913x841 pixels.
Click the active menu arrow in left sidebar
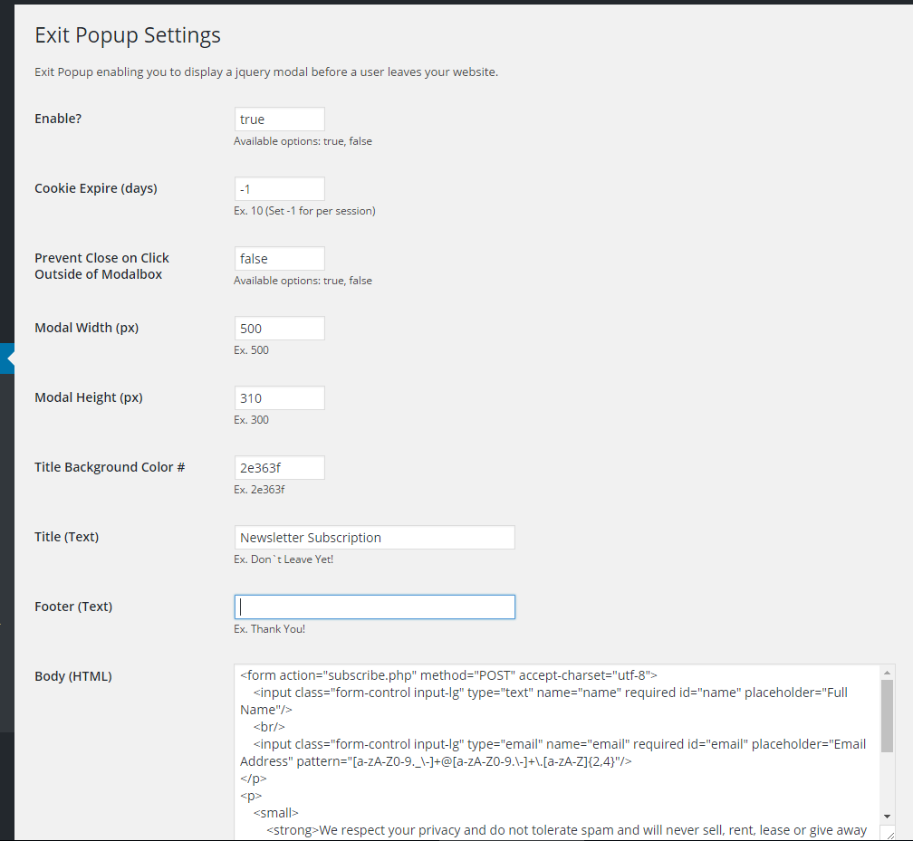pyautogui.click(x=9, y=358)
